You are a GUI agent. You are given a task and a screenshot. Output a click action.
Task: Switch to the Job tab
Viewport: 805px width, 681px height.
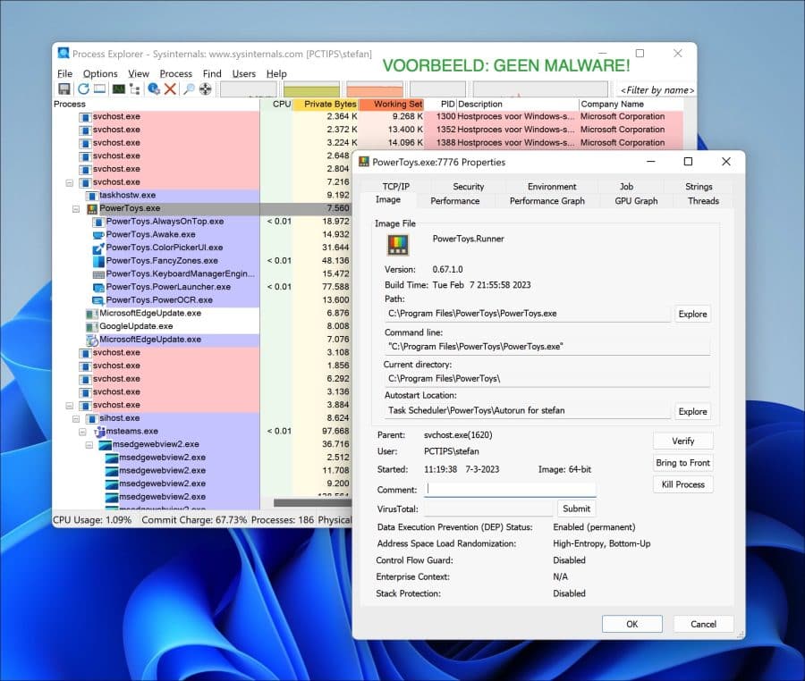click(x=626, y=187)
